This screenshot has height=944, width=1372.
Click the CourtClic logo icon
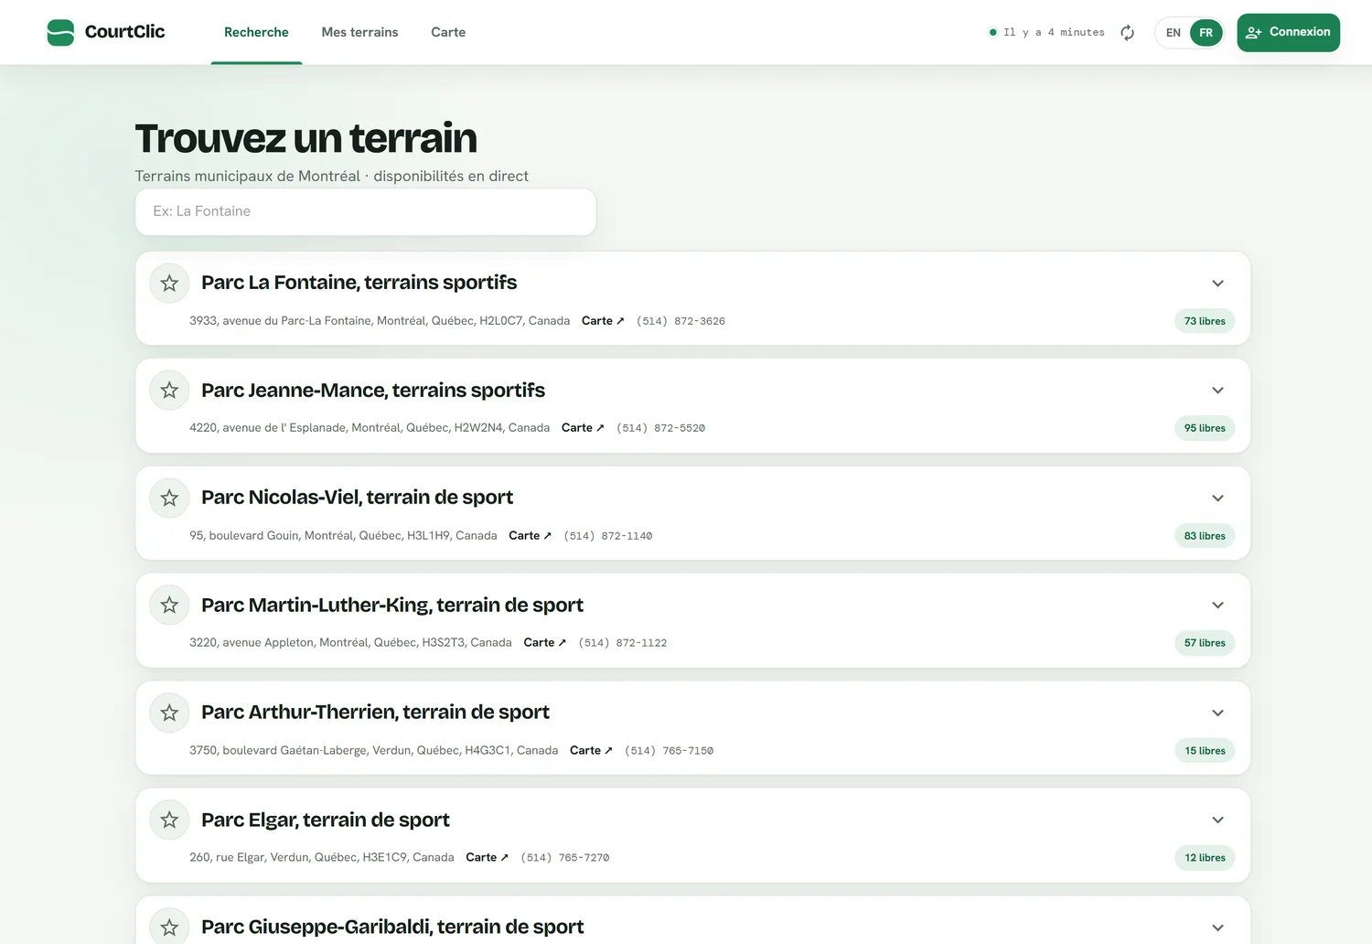point(60,33)
